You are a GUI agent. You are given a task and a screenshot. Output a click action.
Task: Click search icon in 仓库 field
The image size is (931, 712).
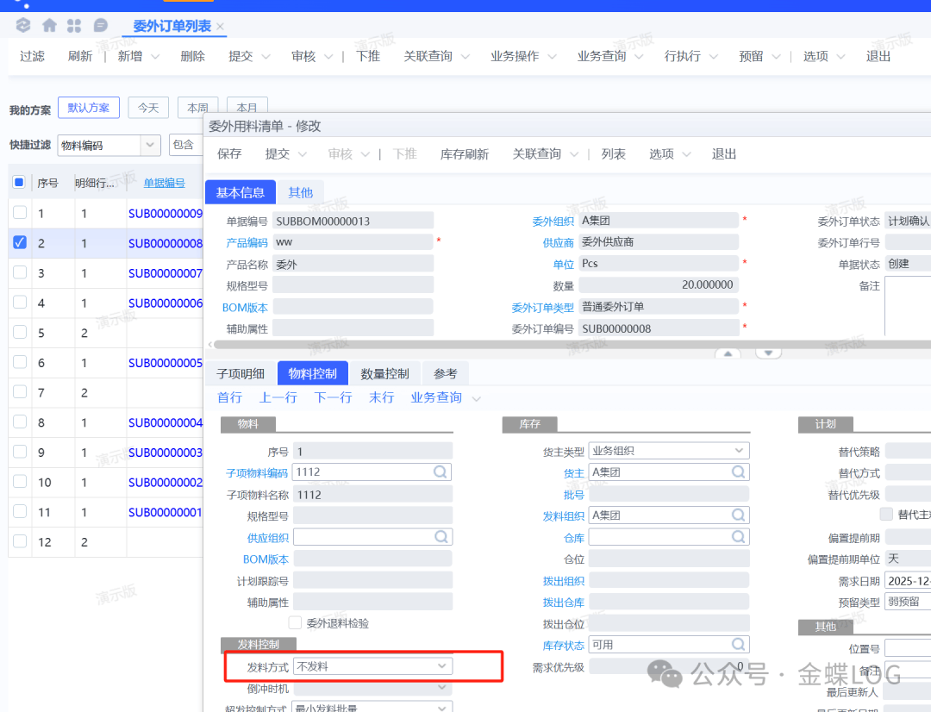tap(739, 537)
